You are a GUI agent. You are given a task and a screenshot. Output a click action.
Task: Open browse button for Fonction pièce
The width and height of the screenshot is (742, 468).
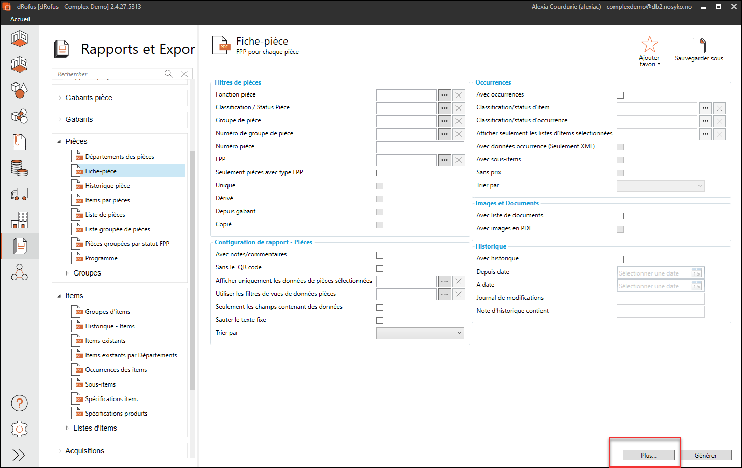pos(445,95)
